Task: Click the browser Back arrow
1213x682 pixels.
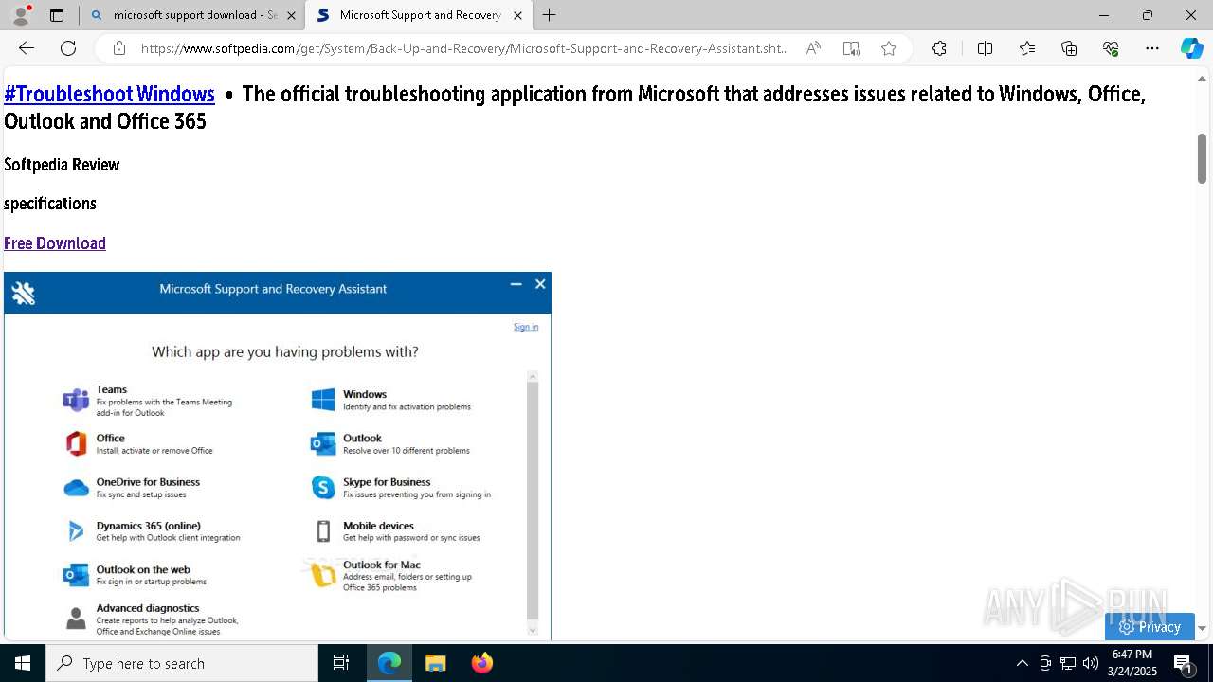Action: pos(27,48)
